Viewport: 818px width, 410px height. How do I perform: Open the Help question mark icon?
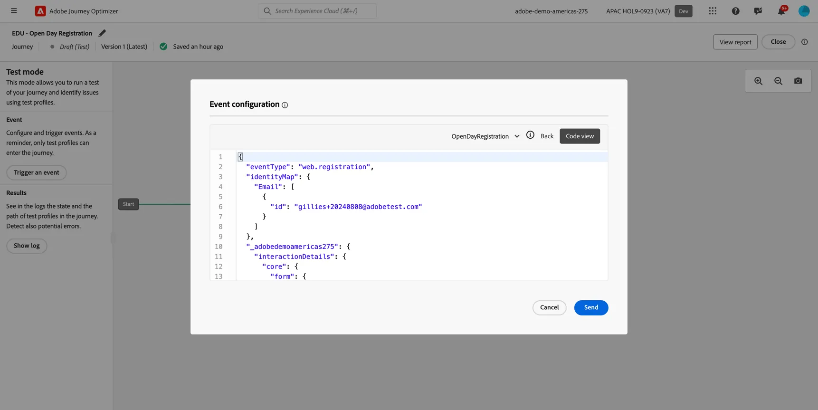735,11
